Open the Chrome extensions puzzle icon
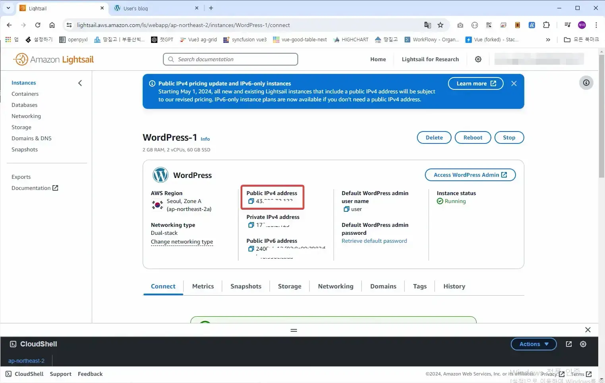 coord(546,25)
